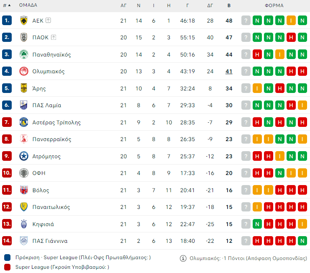This screenshot has height=273, width=310.
Task: Click the Aris team crest icon
Action: (x=24, y=88)
